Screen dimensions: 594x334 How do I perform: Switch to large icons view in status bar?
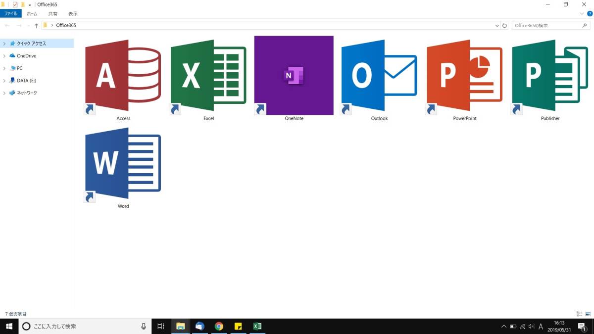588,314
